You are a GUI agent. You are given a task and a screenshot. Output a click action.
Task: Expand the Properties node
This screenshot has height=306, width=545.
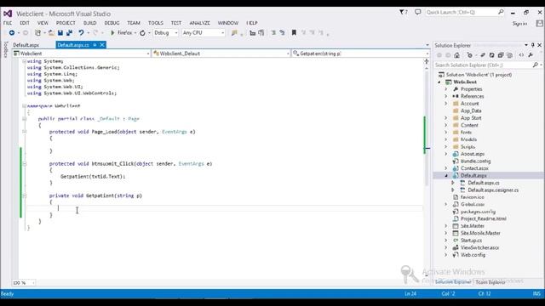(x=446, y=89)
